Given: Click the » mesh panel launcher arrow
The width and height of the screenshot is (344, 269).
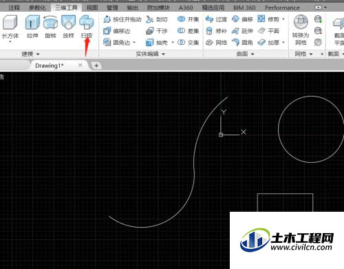Looking at the screenshot, I should click(x=322, y=54).
